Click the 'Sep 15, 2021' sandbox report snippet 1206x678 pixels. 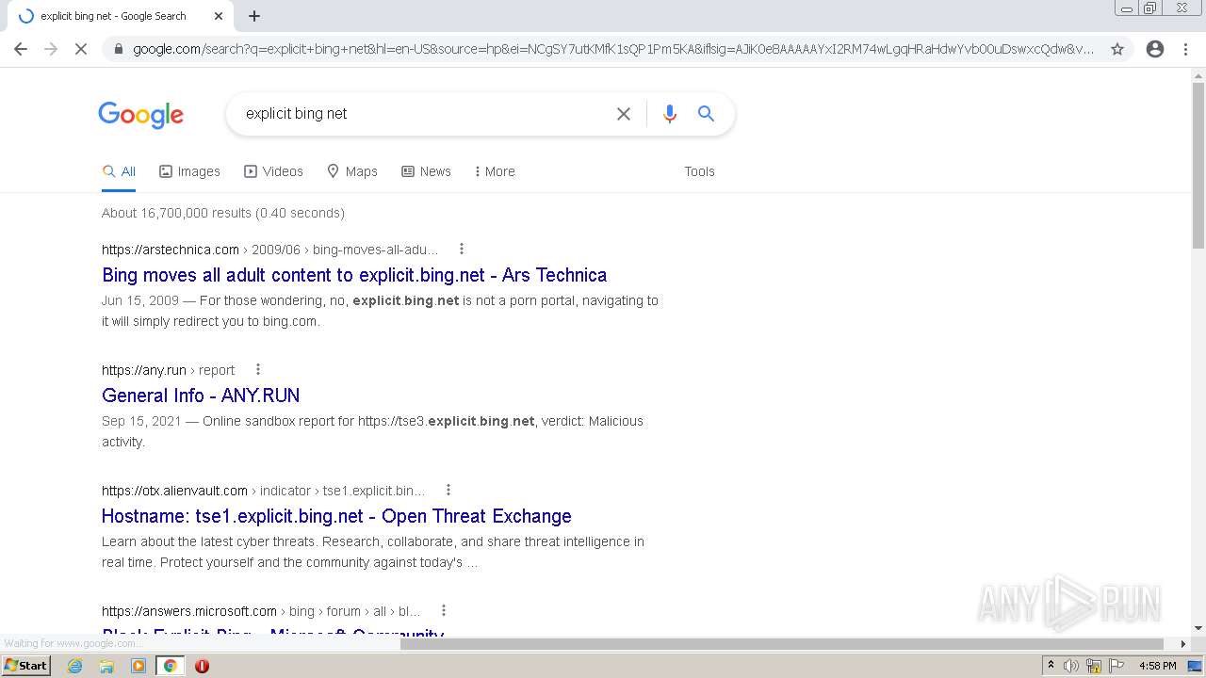click(x=372, y=431)
